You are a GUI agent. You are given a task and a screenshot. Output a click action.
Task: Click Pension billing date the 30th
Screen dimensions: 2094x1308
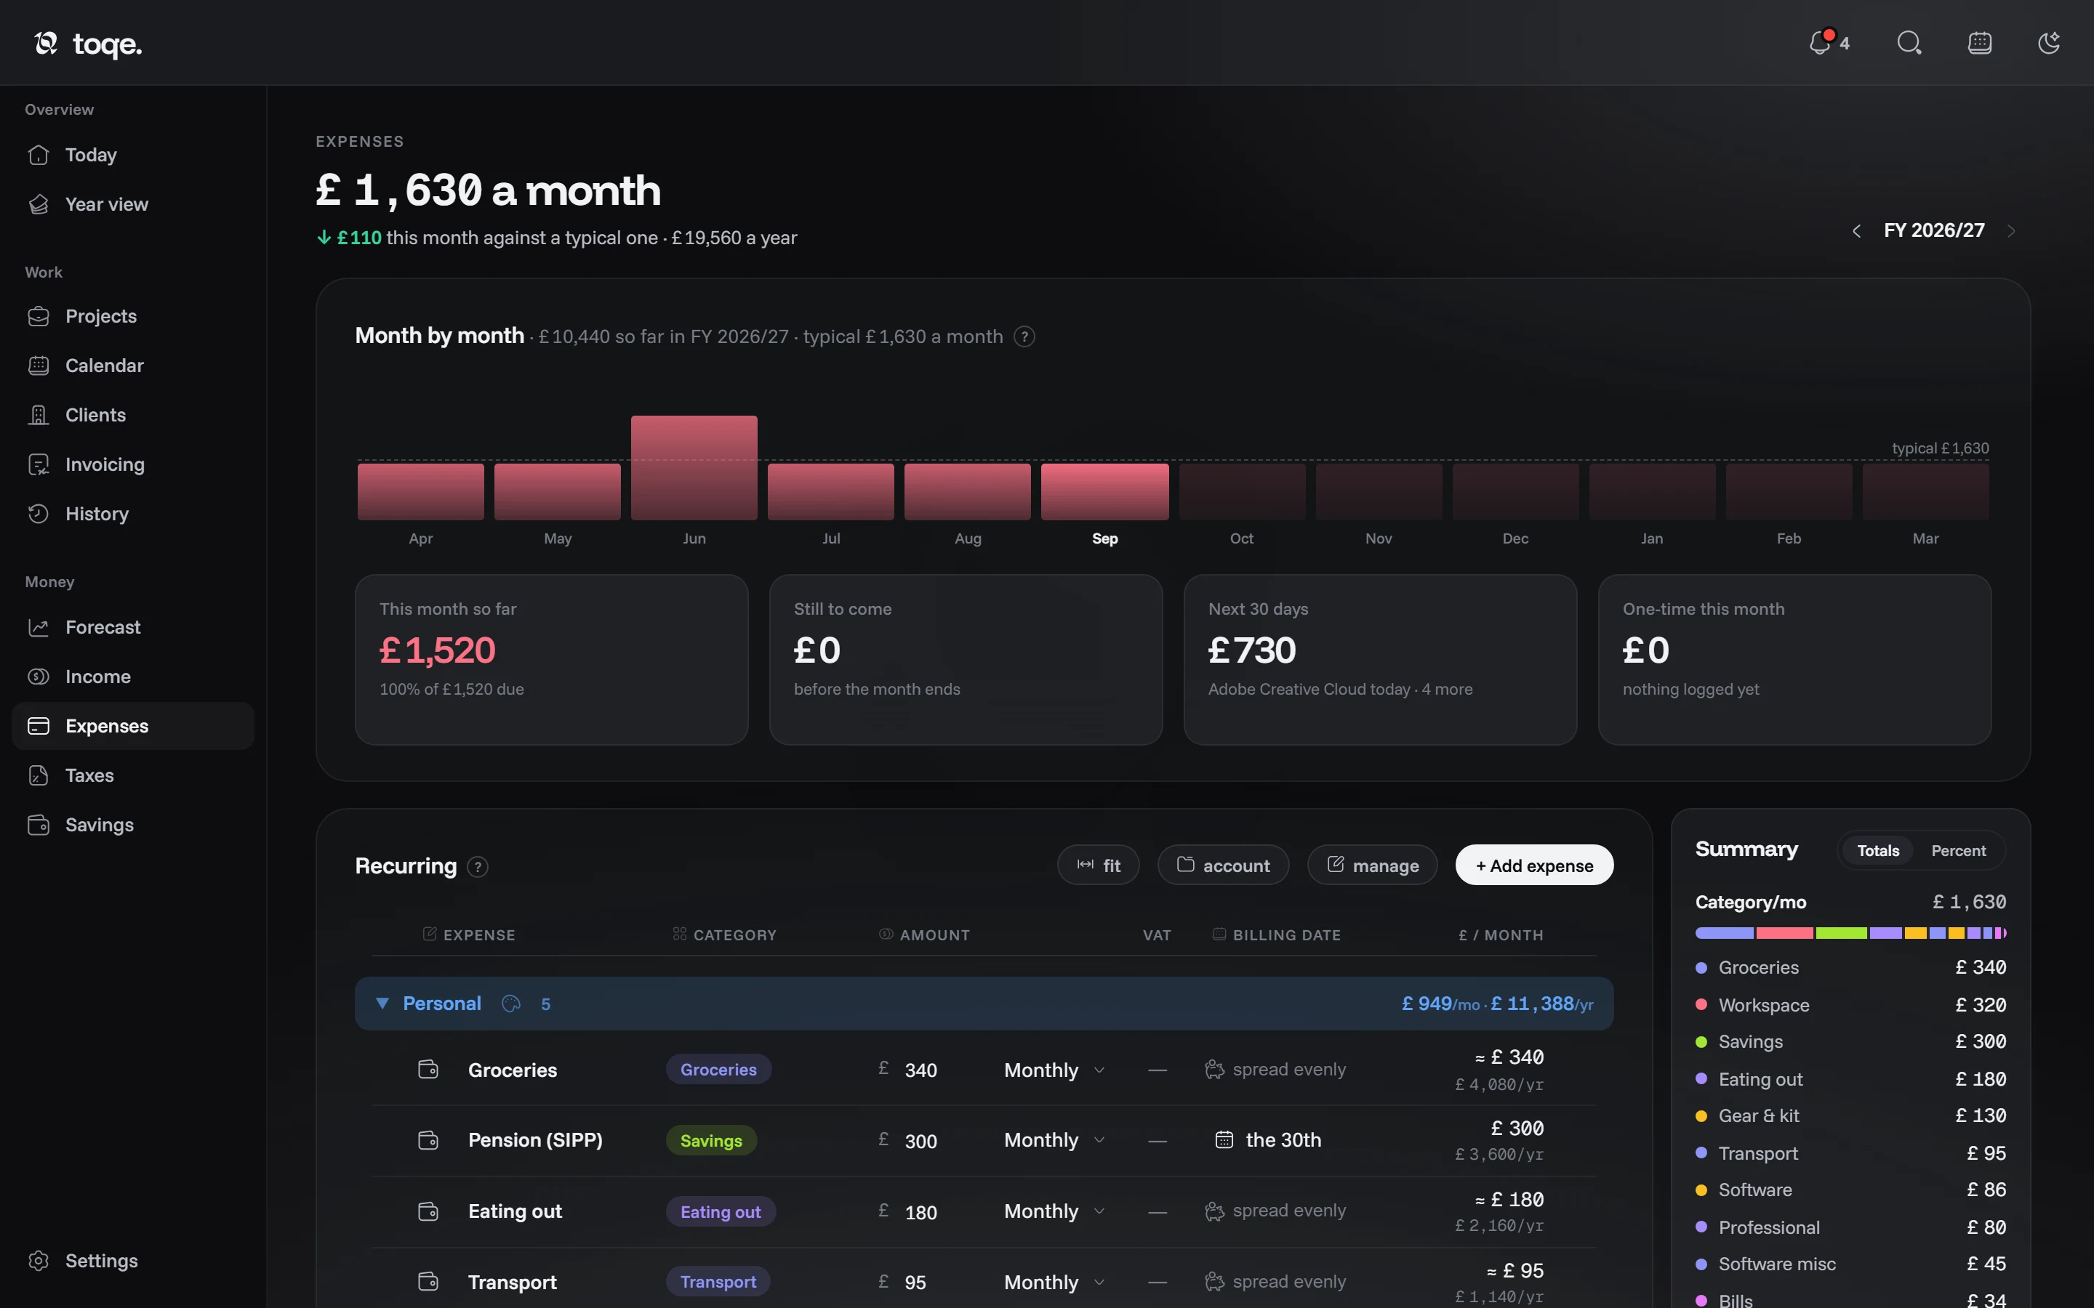[1269, 1140]
